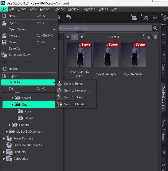Expand the Products node
This screenshot has width=168, height=171.
pos(4,152)
